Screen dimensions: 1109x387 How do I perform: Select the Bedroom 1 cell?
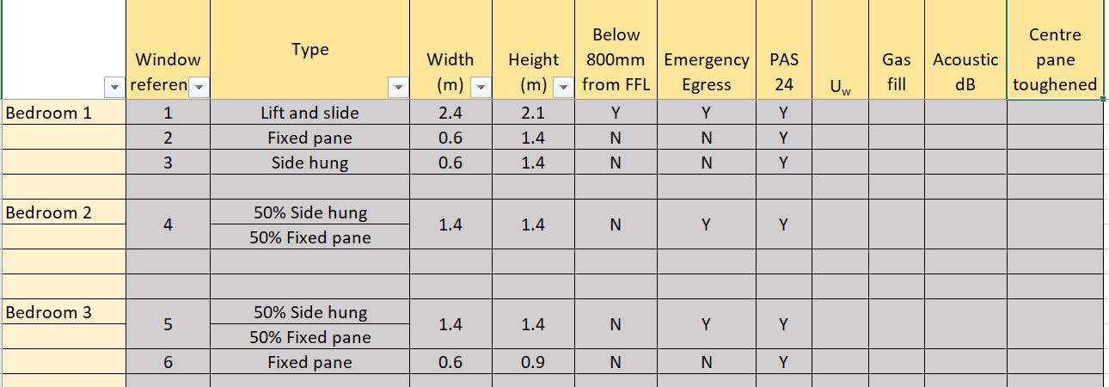(x=64, y=113)
